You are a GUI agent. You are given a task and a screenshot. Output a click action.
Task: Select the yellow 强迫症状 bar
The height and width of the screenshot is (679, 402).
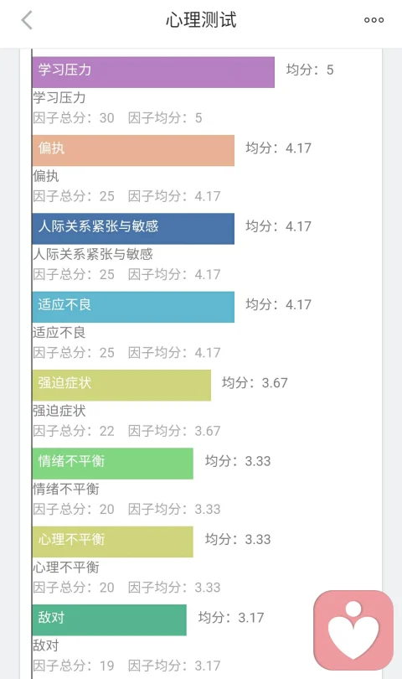pyautogui.click(x=121, y=386)
